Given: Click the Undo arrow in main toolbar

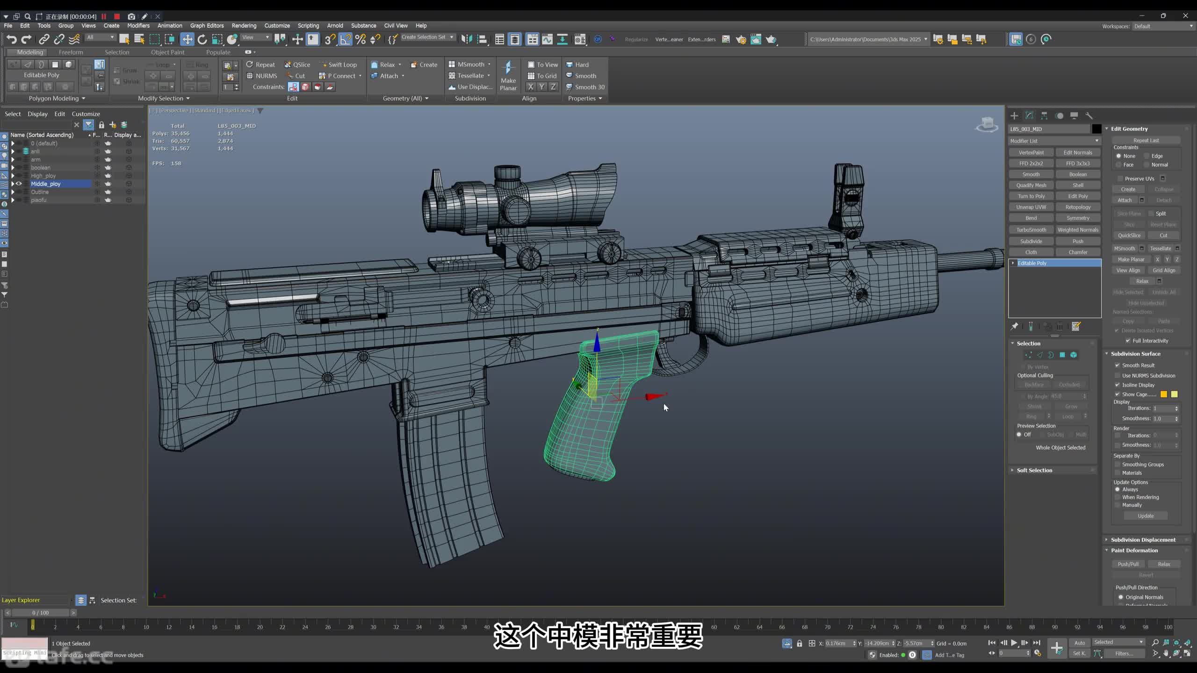Looking at the screenshot, I should pos(12,39).
